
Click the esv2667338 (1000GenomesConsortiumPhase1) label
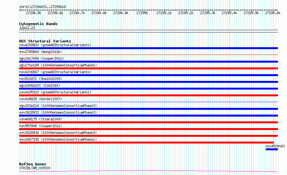(x=58, y=139)
